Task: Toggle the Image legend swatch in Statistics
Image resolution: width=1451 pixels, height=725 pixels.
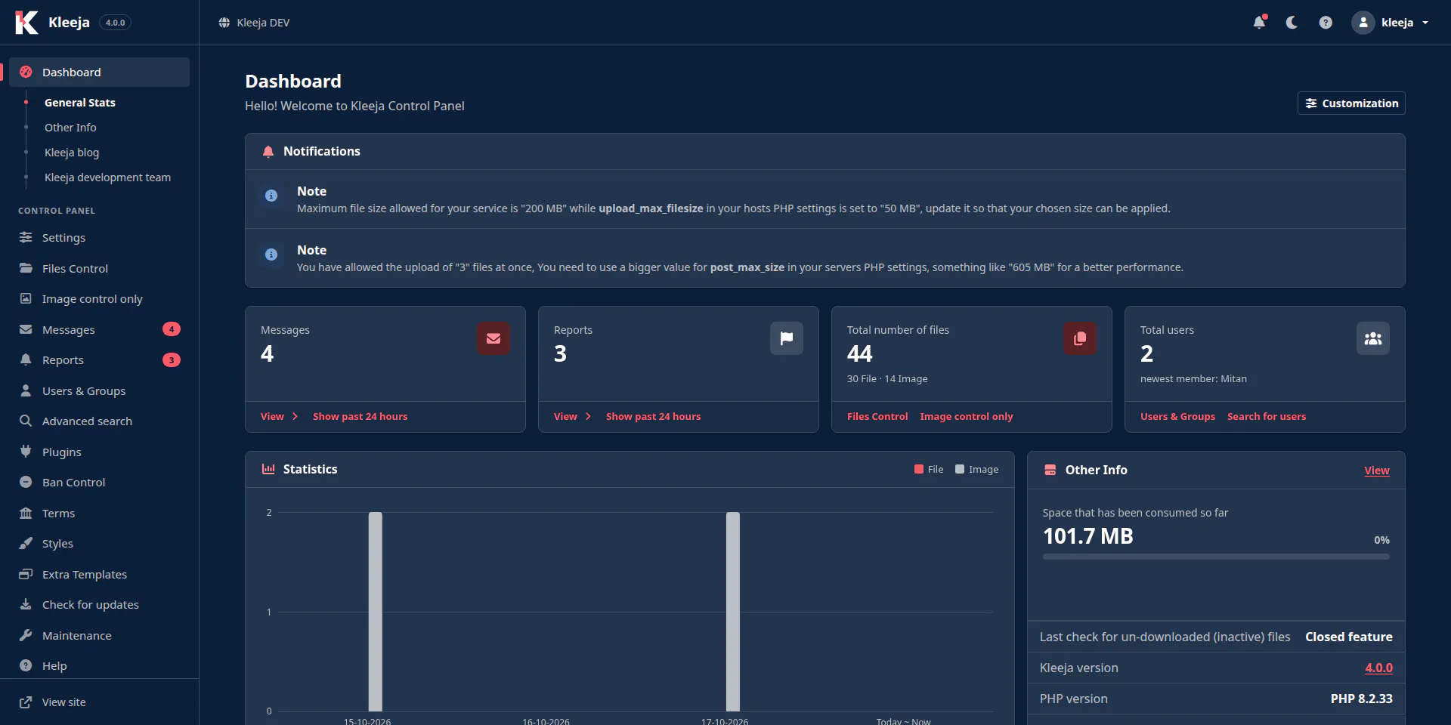Action: click(960, 470)
